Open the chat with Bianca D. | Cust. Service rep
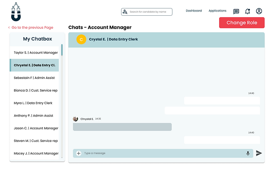 (34, 90)
